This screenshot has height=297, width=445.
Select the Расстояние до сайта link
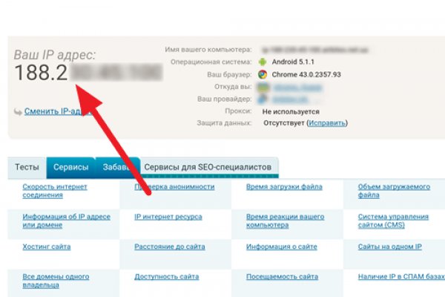(x=169, y=247)
